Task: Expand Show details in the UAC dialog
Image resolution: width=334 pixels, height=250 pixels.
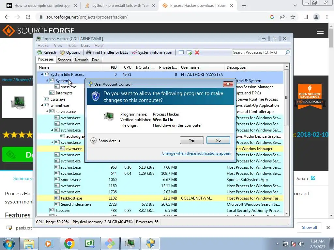Action: [x=105, y=141]
